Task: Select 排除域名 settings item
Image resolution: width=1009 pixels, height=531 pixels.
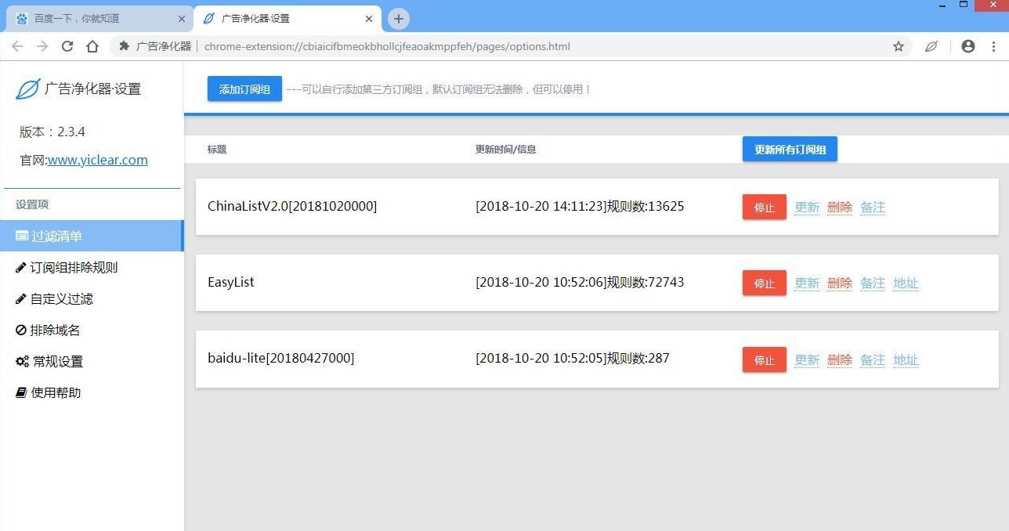Action: [55, 331]
